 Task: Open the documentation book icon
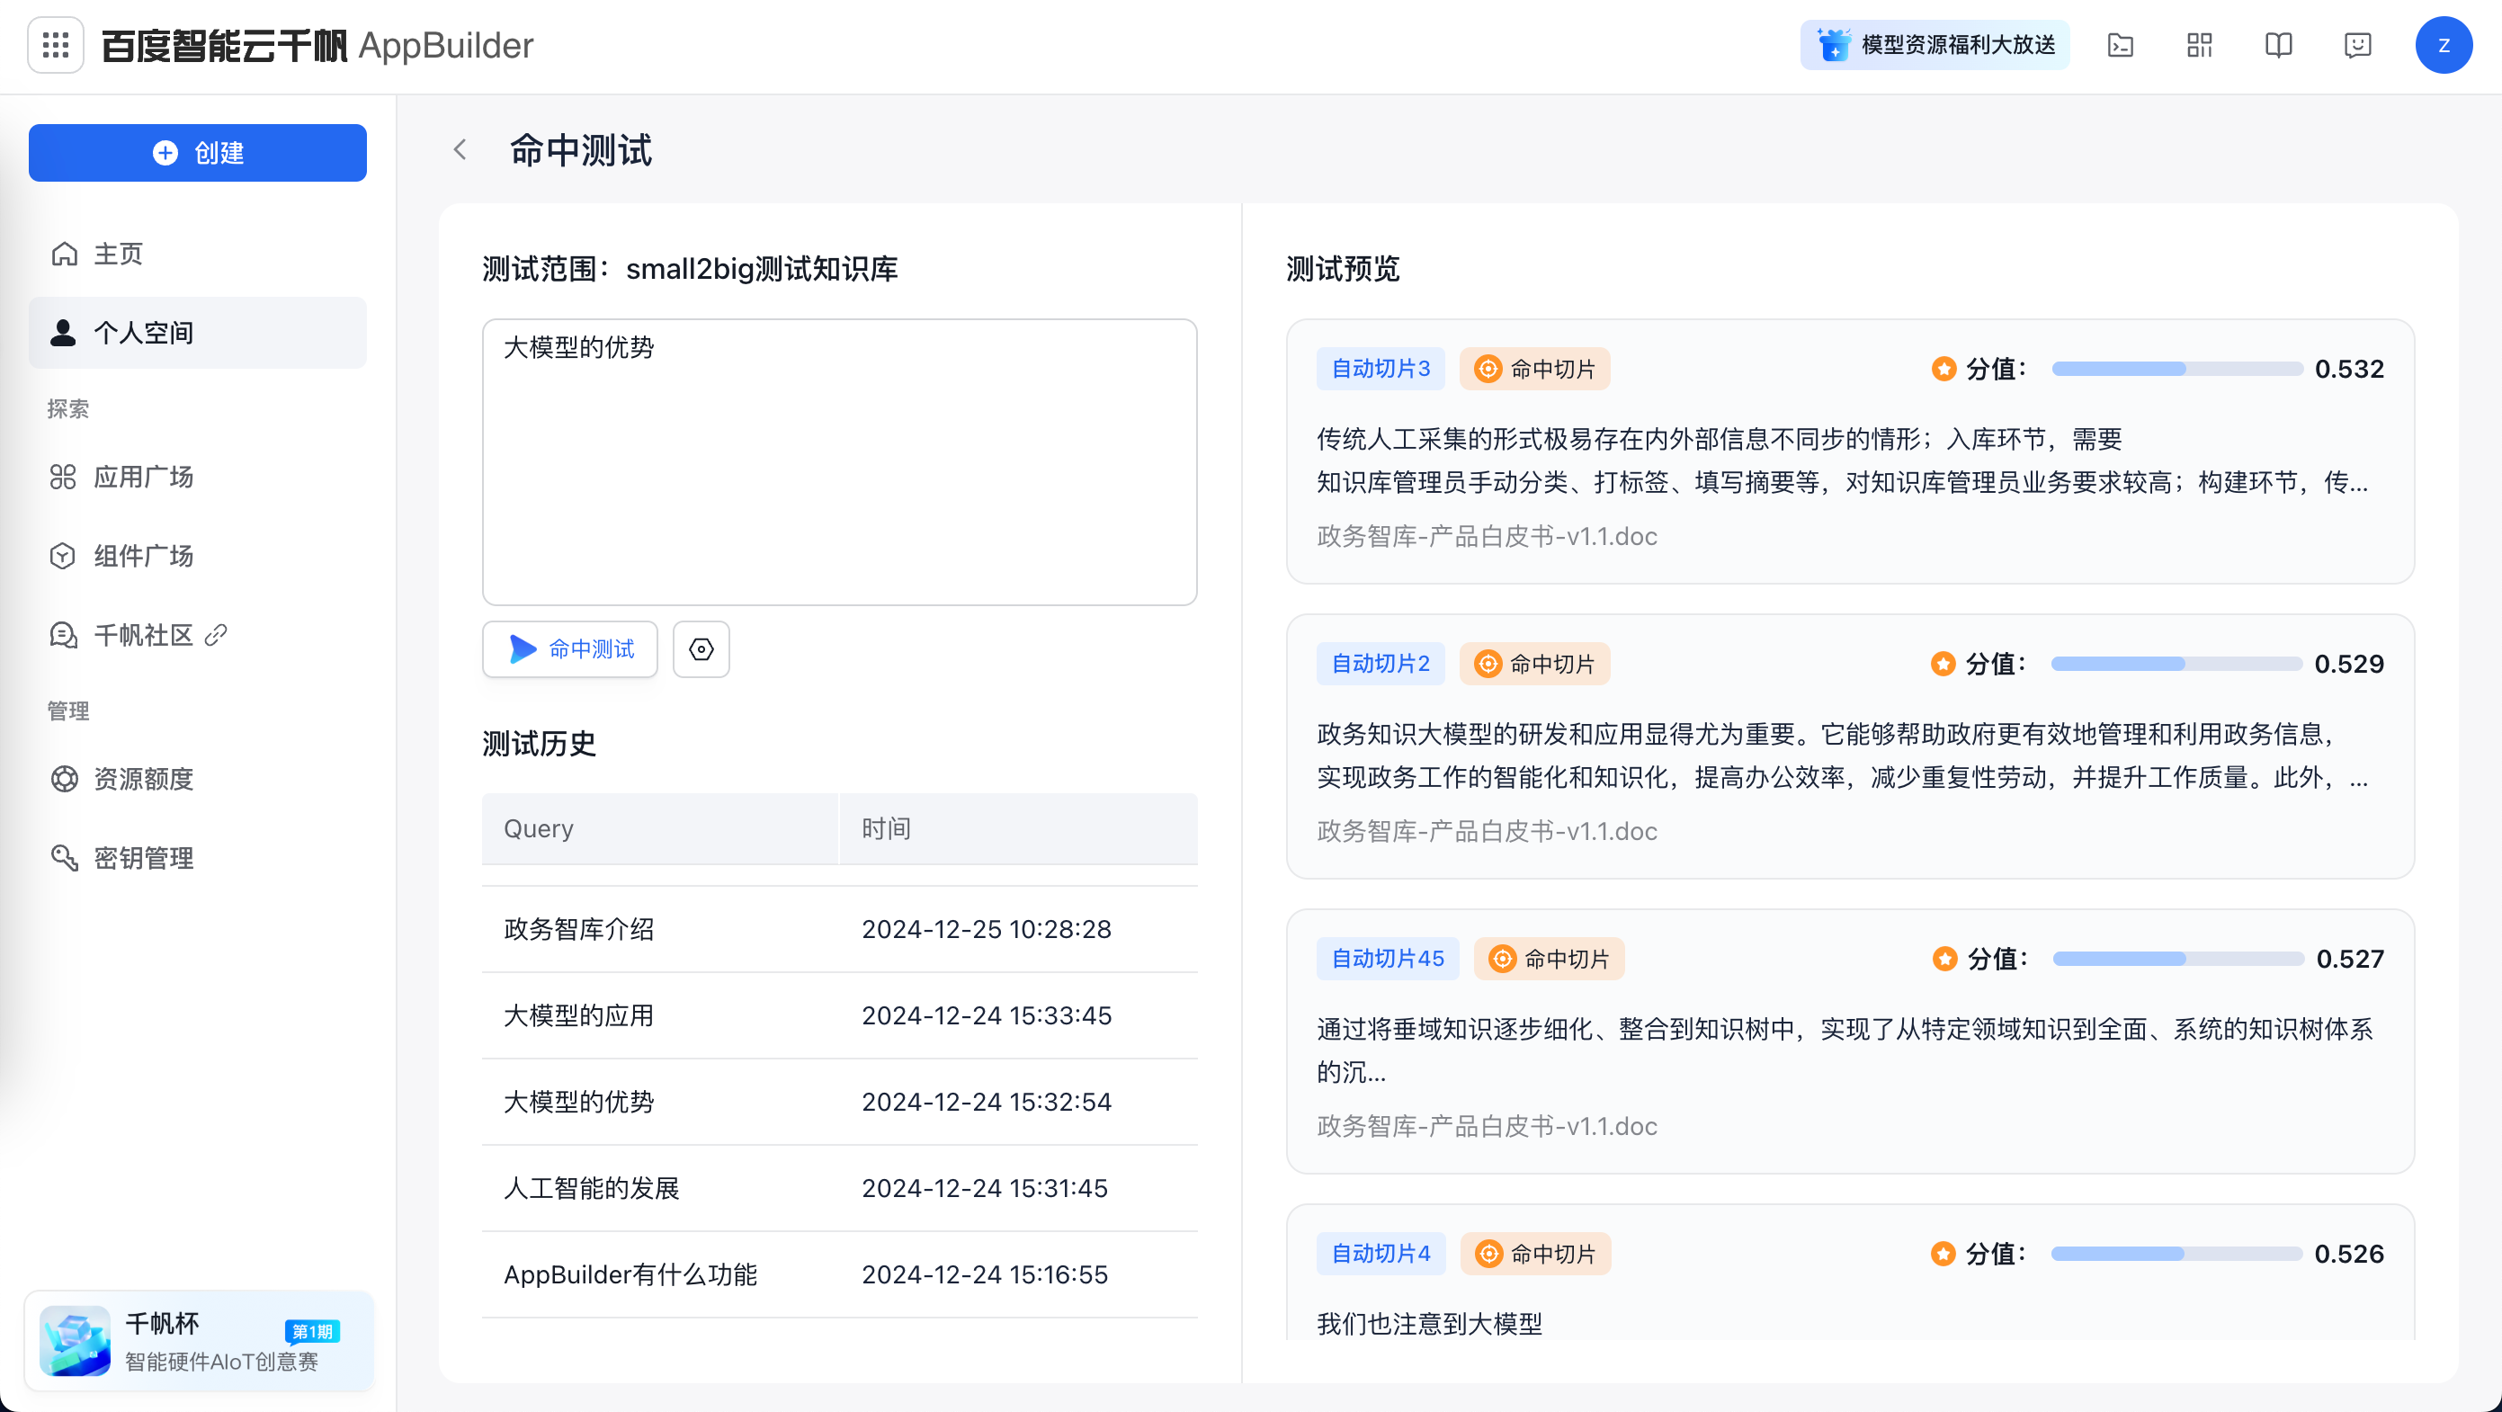point(2279,45)
